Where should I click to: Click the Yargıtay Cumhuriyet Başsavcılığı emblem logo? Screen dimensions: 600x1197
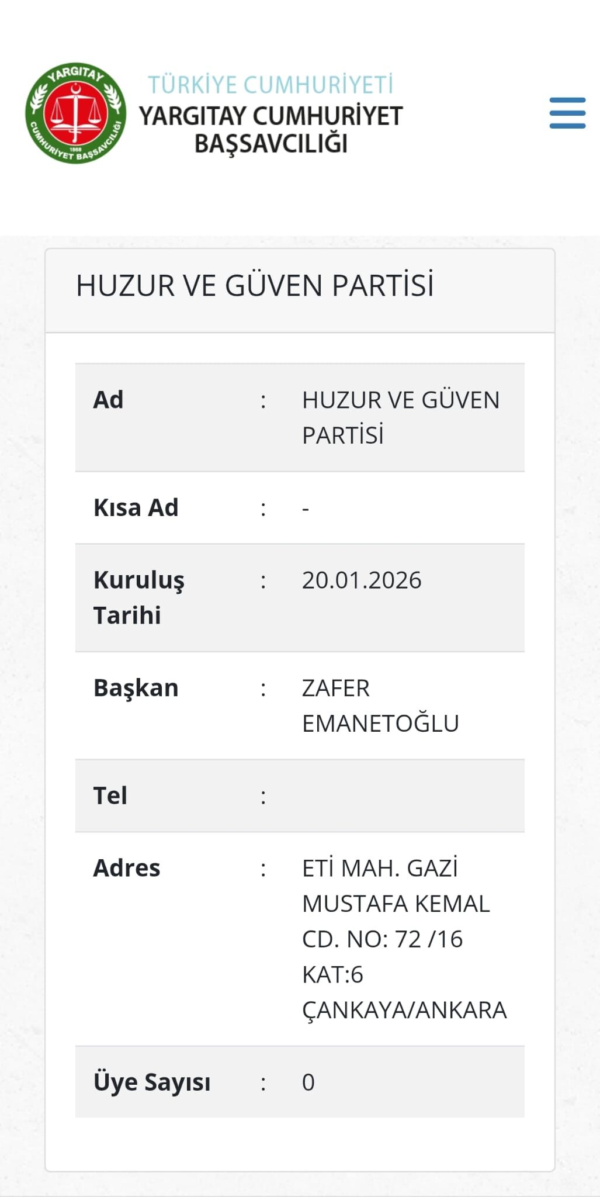coord(75,113)
